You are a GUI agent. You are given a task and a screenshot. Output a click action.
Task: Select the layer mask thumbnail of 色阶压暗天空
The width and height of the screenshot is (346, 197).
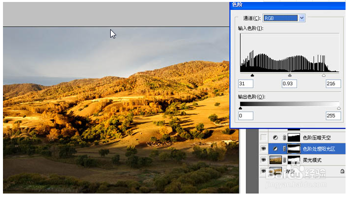click(294, 138)
